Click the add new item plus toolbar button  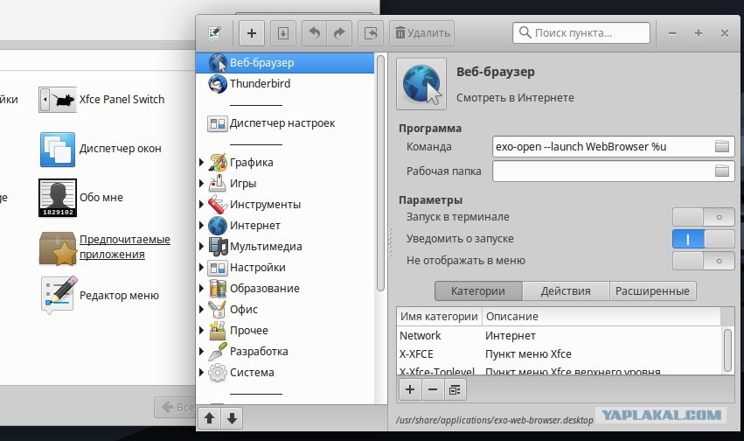pyautogui.click(x=252, y=33)
